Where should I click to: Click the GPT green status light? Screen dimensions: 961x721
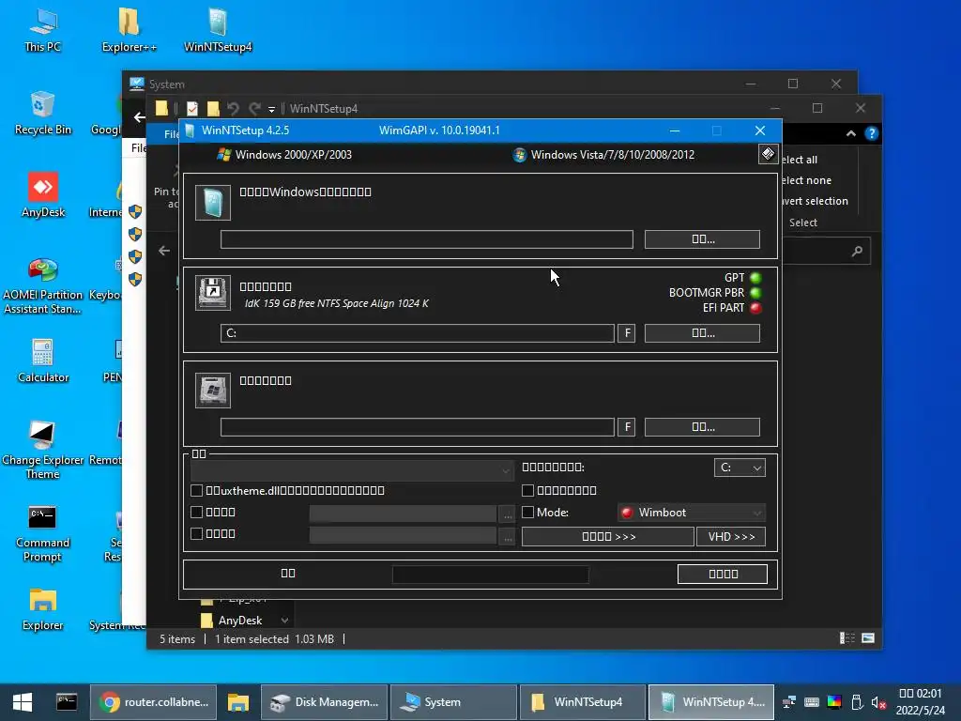755,278
